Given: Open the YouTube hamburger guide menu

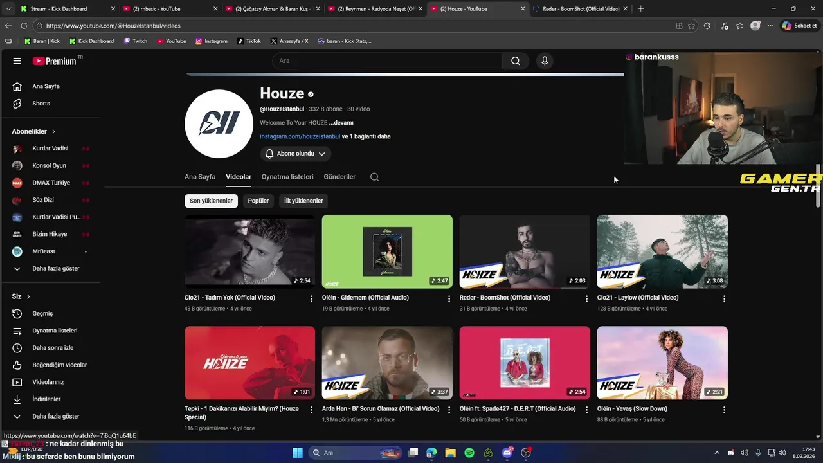Looking at the screenshot, I should pyautogui.click(x=17, y=61).
